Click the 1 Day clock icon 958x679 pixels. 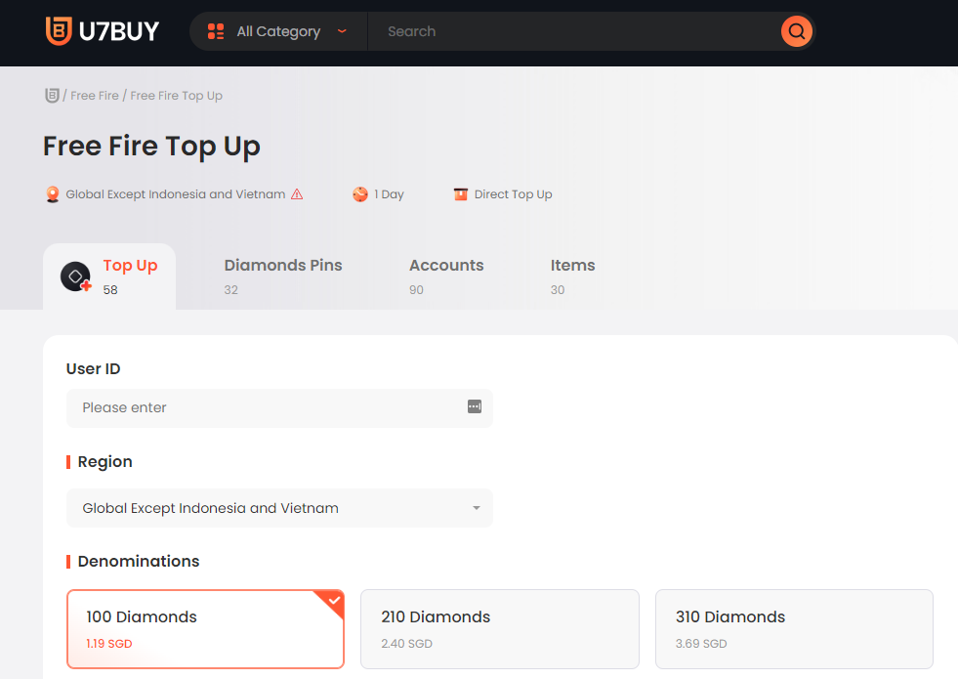pyautogui.click(x=360, y=194)
